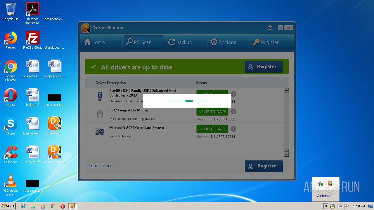
Task: Open Opera desktop shortcut
Action: coord(11,97)
